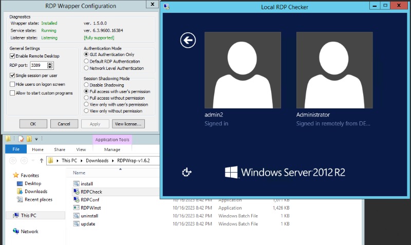Expand breadcrumb arrow after This PC
This screenshot has height=245, width=411.
(82, 161)
